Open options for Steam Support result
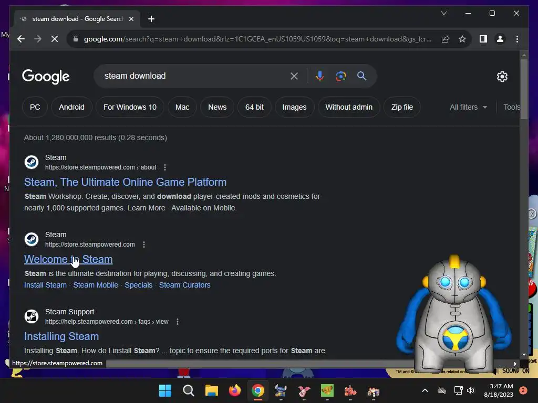538x403 pixels. (178, 322)
